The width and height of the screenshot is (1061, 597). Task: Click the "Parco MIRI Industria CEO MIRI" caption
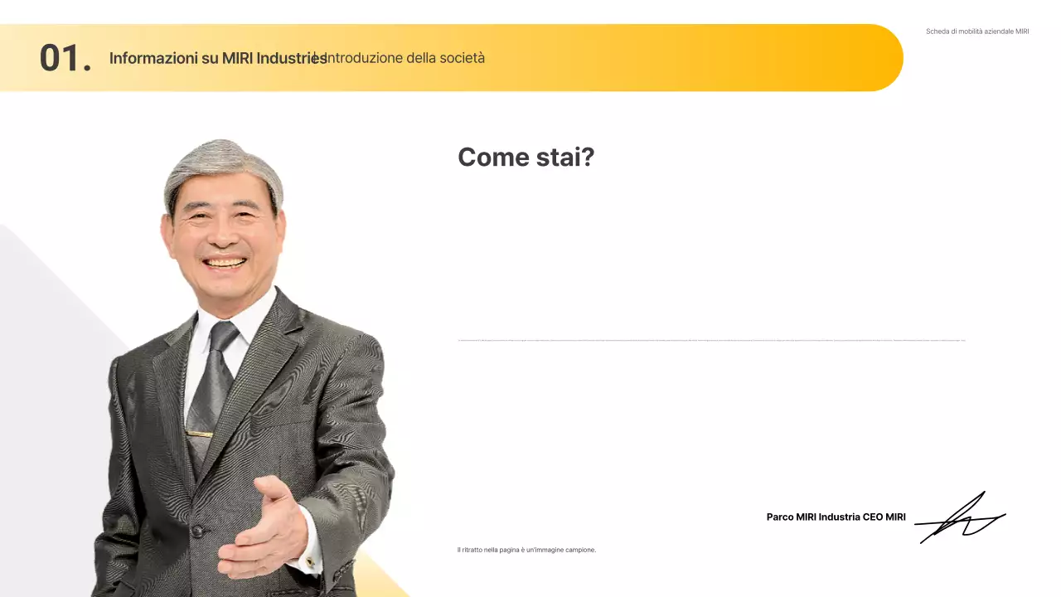(x=836, y=517)
